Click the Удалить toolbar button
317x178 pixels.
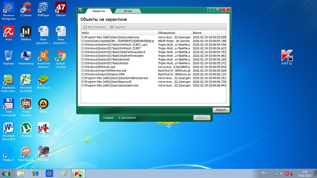pos(118,27)
